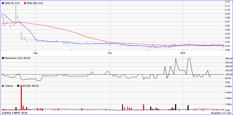The height and width of the screenshot is (115, 233).
Task: Click the black Momentum (12) legend square
Action: pyautogui.click(x=3, y=58)
